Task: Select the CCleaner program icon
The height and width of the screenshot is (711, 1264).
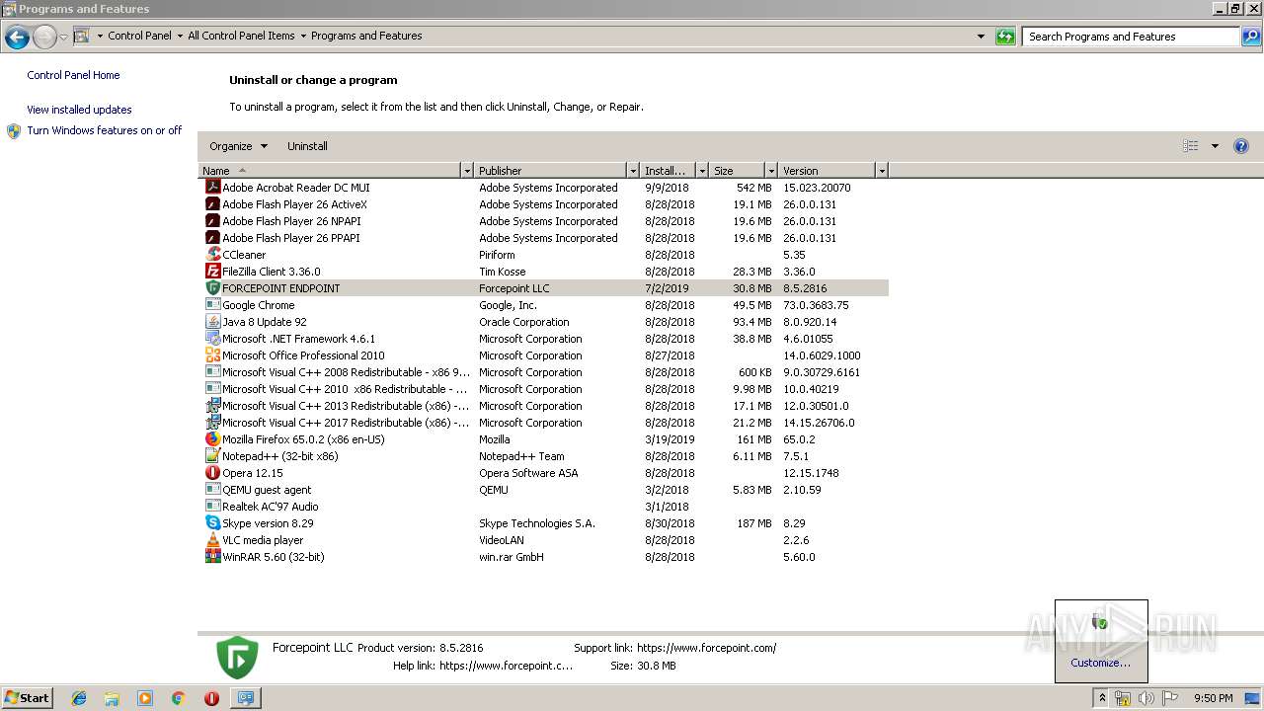Action: (x=212, y=254)
